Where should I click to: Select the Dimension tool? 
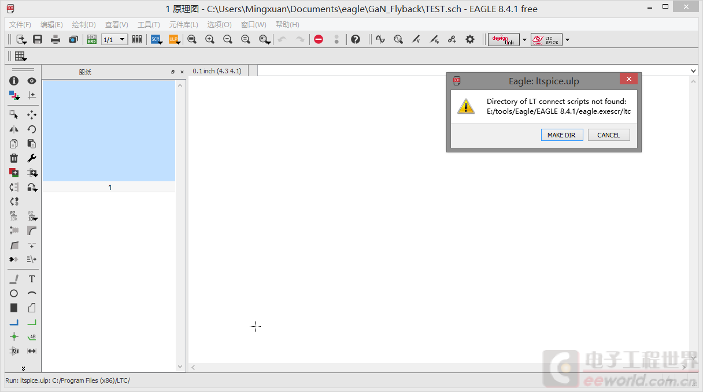click(x=32, y=351)
